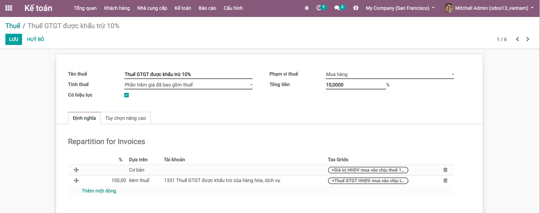Click the gift icon in navbar
Image resolution: width=540 pixels, height=213 pixels.
click(x=356, y=8)
